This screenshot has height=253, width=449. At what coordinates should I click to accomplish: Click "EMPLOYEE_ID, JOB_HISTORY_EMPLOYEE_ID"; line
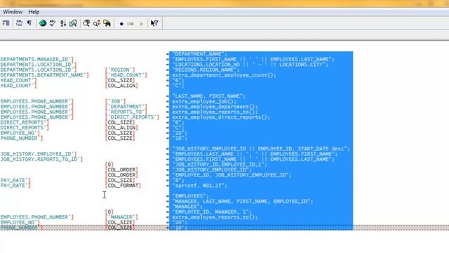(232, 175)
